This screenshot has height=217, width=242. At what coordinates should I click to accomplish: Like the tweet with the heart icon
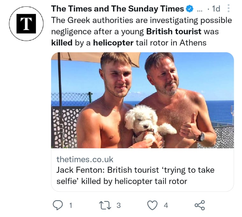(x=153, y=205)
